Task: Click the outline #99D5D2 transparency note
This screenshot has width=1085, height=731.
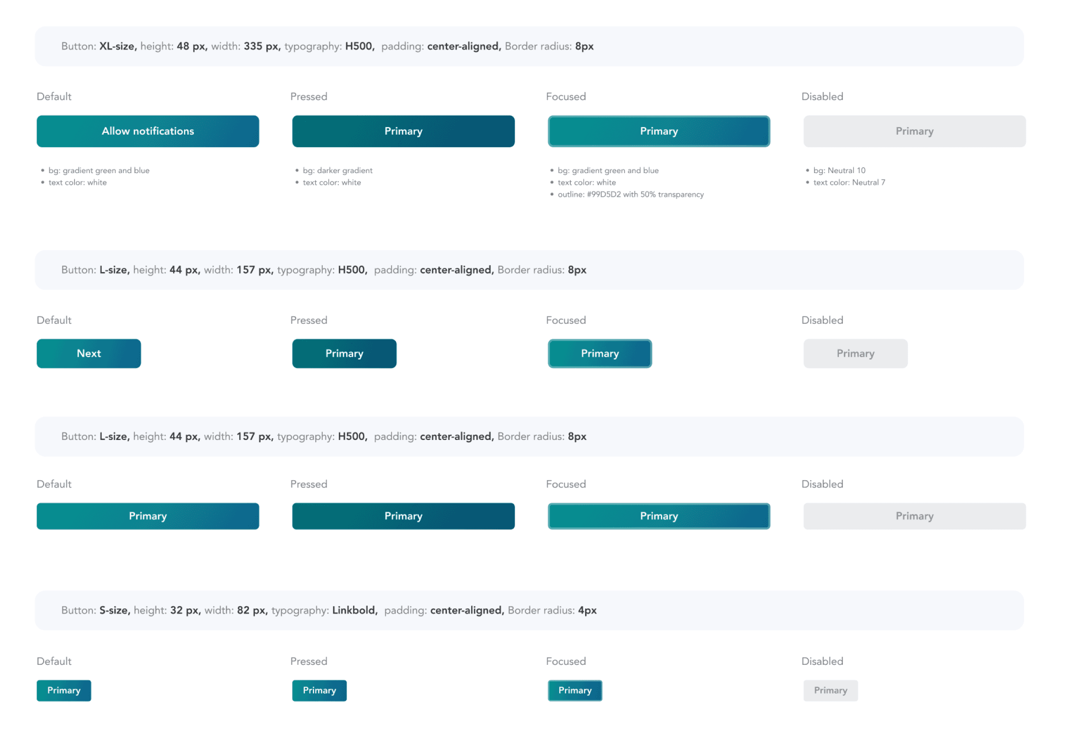Action: [630, 194]
